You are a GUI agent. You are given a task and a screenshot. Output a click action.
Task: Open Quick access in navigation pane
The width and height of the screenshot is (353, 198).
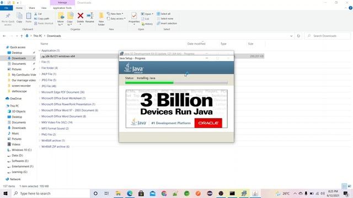pyautogui.click(x=18, y=47)
